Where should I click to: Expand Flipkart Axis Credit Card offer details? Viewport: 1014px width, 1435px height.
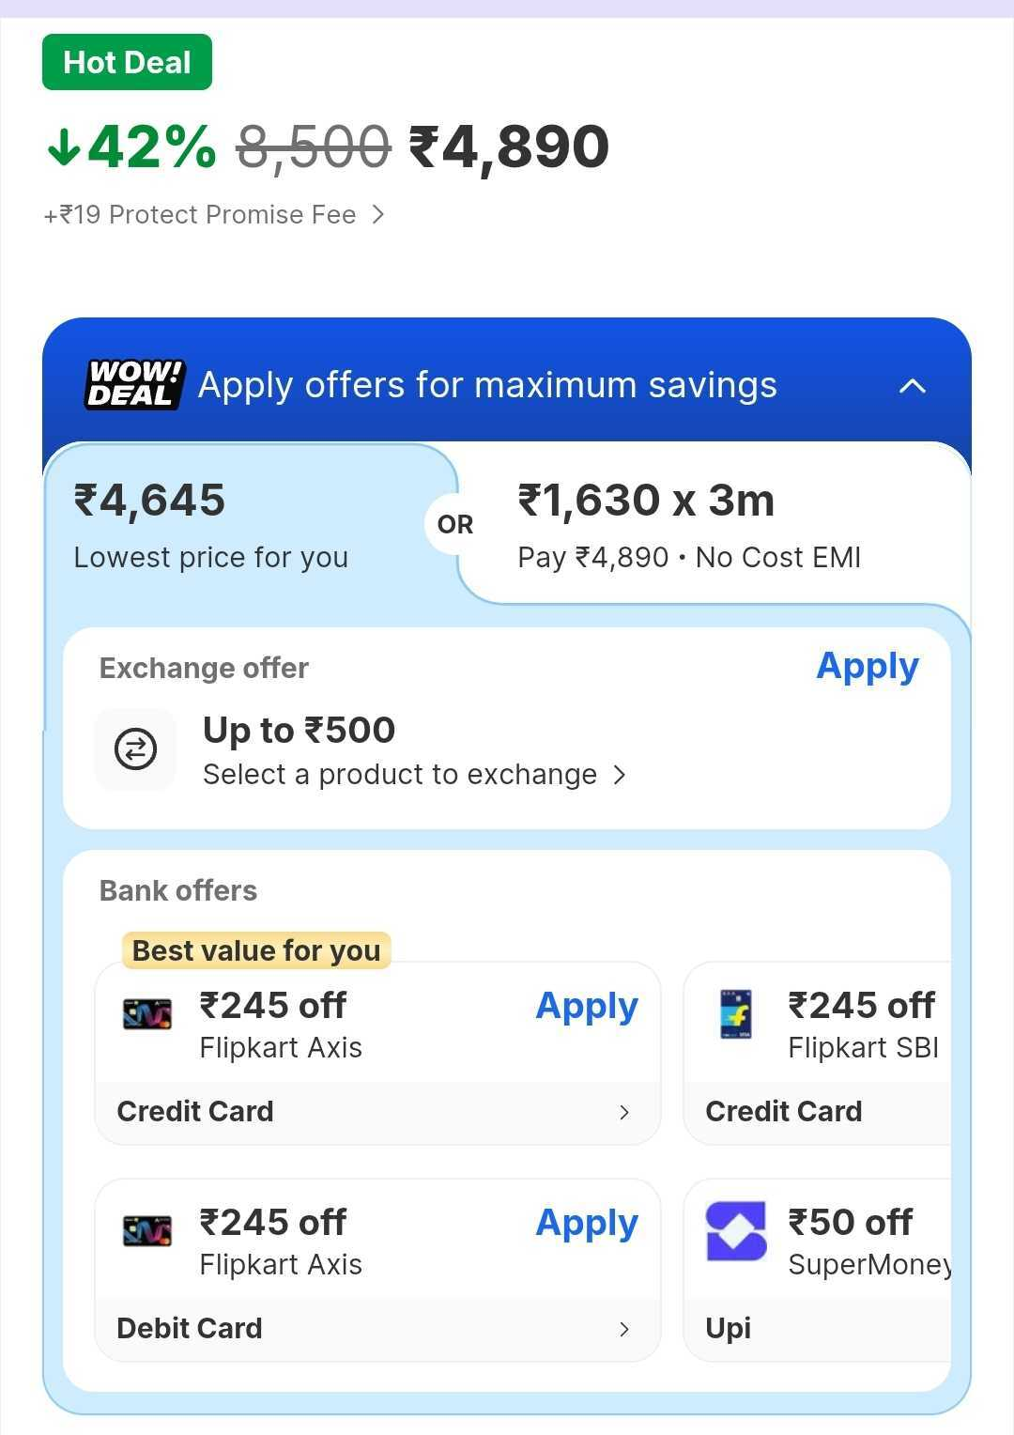click(x=623, y=1112)
